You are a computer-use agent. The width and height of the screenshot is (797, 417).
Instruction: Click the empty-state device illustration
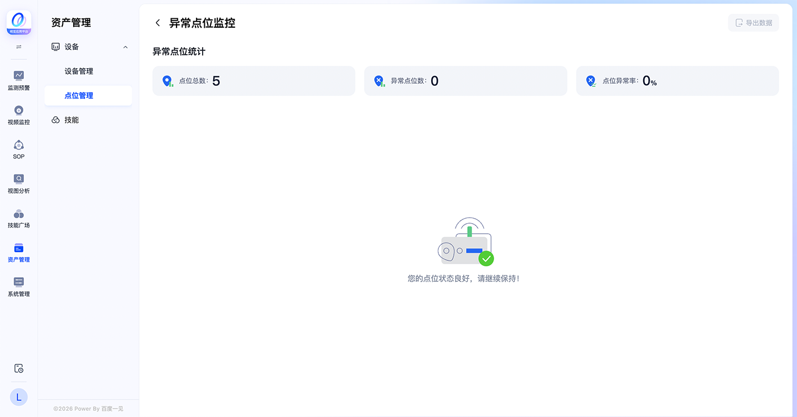tap(465, 241)
